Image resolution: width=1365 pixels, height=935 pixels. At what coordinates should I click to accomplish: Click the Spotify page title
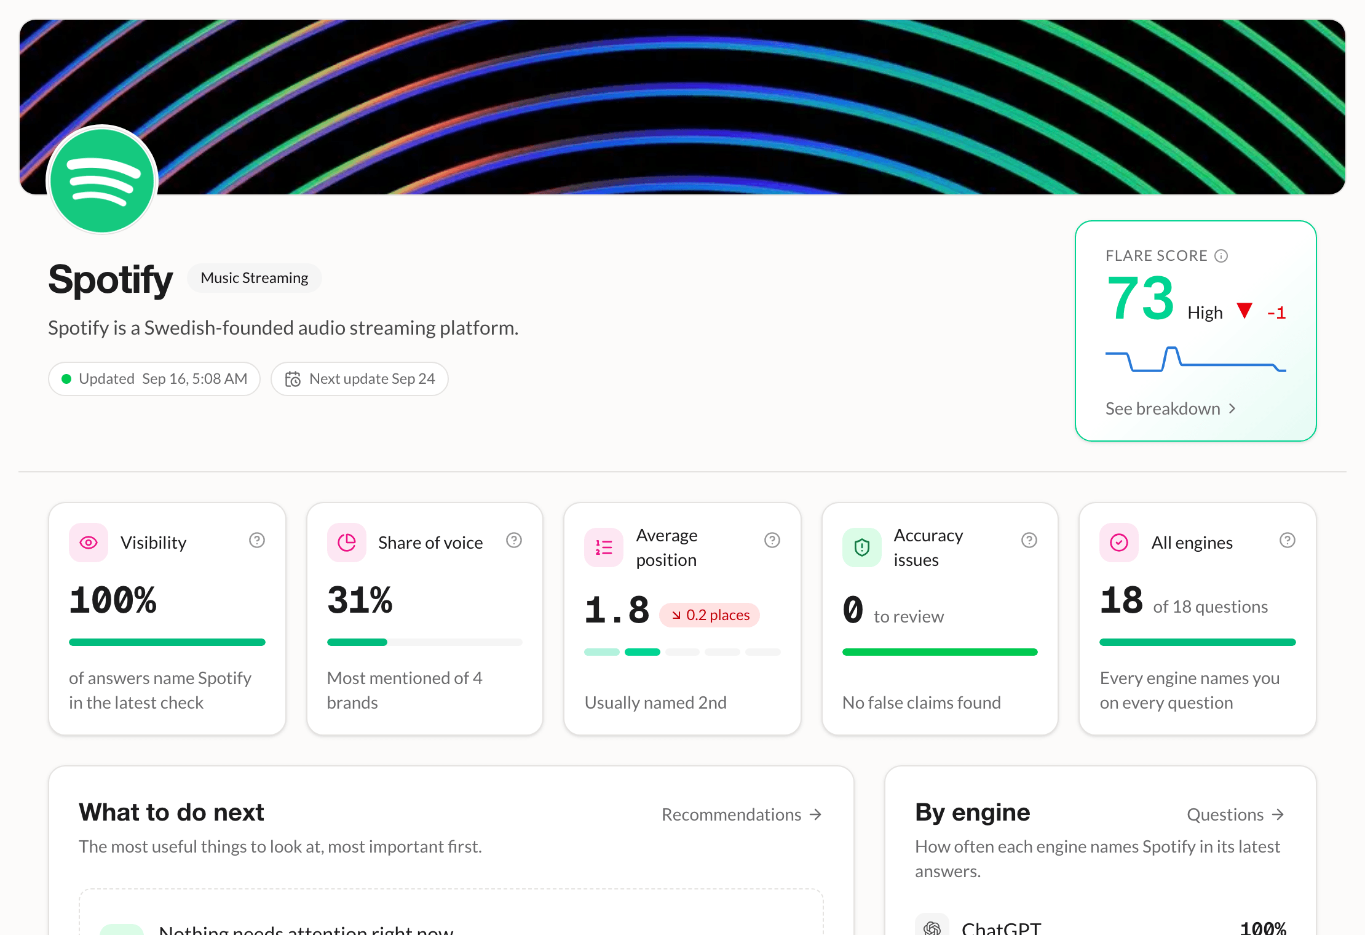(111, 279)
